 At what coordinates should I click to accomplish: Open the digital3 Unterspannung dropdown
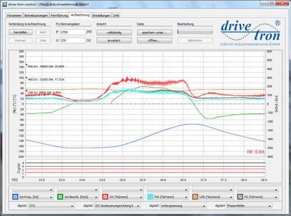point(183,205)
